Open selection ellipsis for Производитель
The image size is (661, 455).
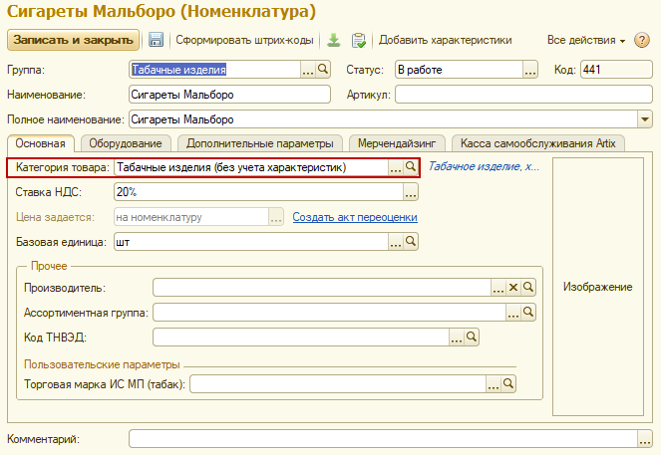pyautogui.click(x=498, y=288)
